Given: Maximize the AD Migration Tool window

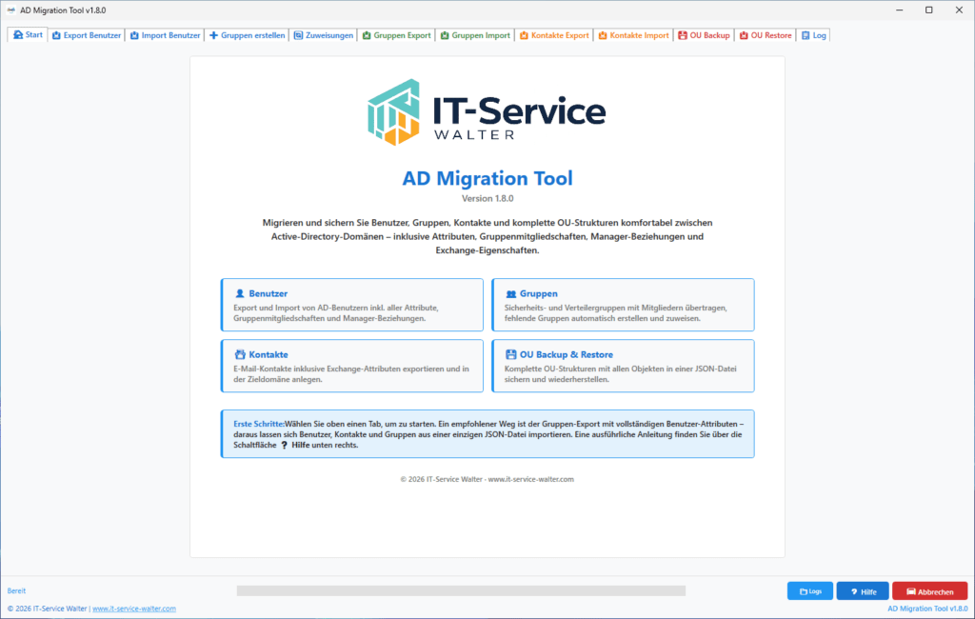Looking at the screenshot, I should coord(929,10).
